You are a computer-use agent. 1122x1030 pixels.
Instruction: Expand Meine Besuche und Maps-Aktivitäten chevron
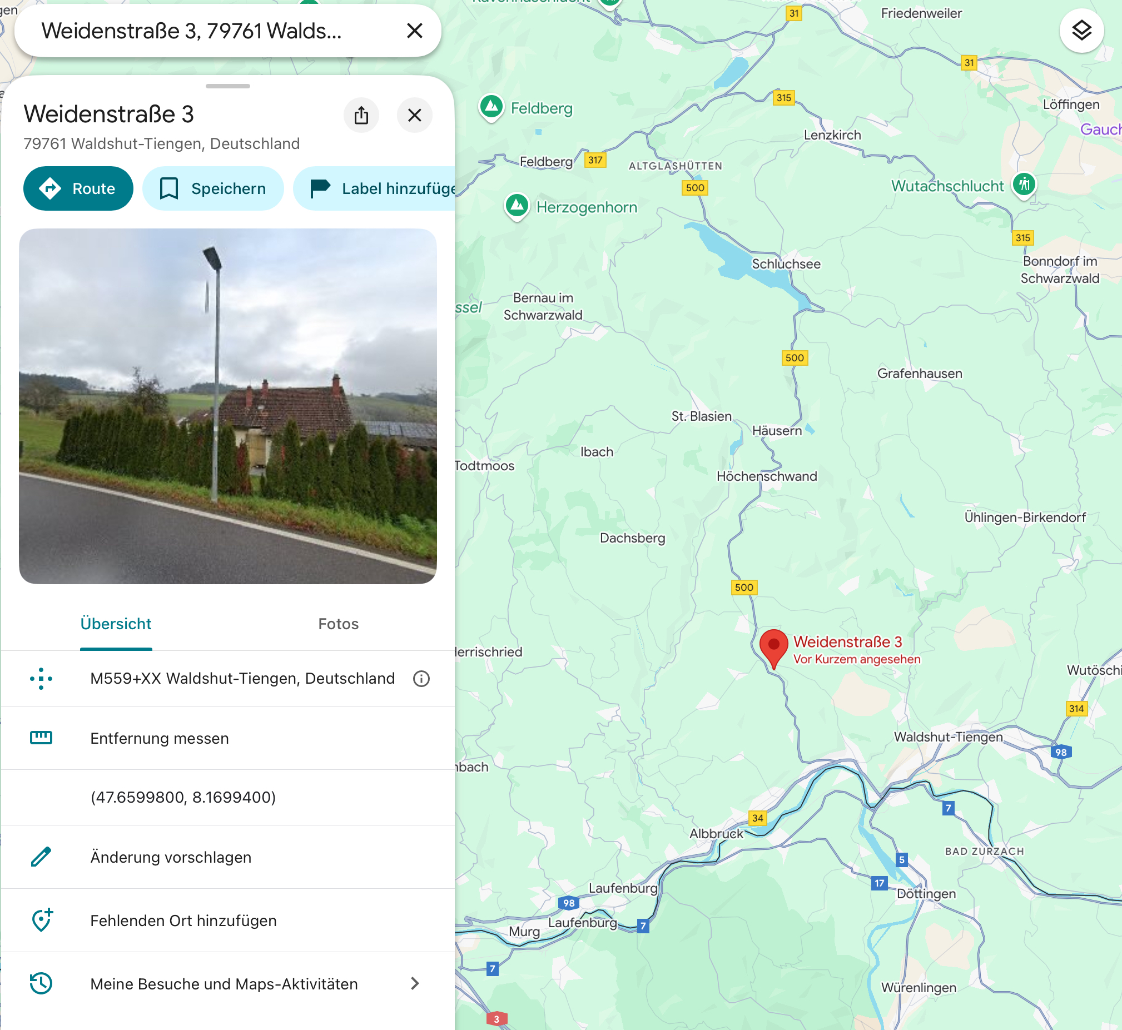(415, 983)
